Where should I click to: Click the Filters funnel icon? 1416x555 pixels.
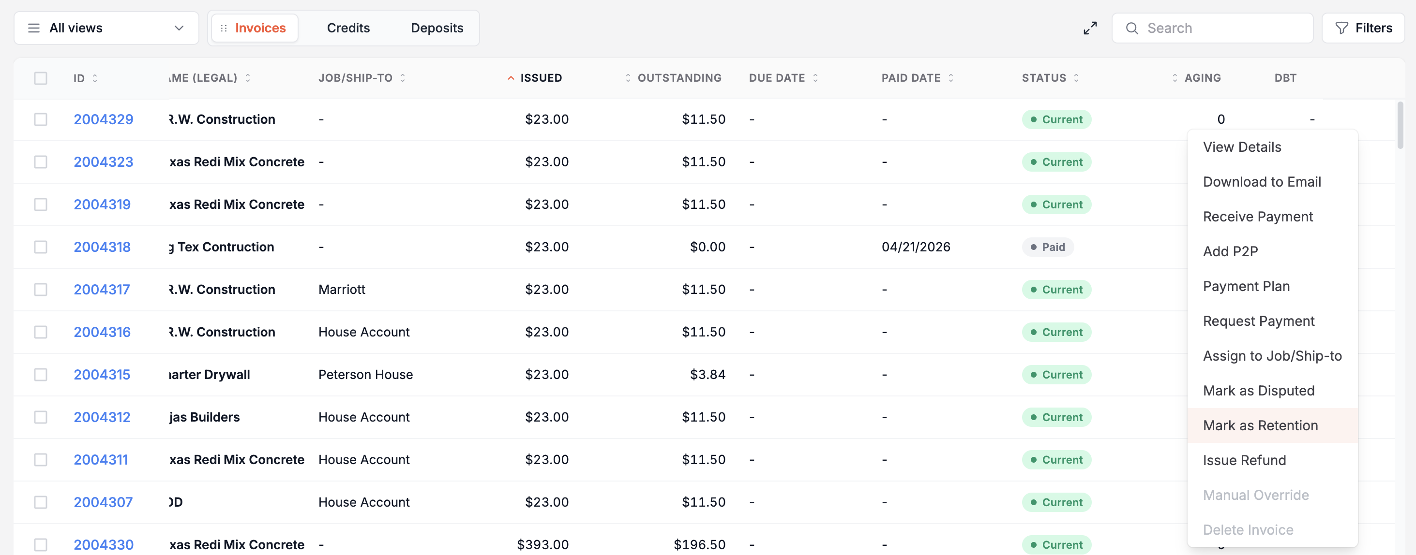click(x=1342, y=28)
